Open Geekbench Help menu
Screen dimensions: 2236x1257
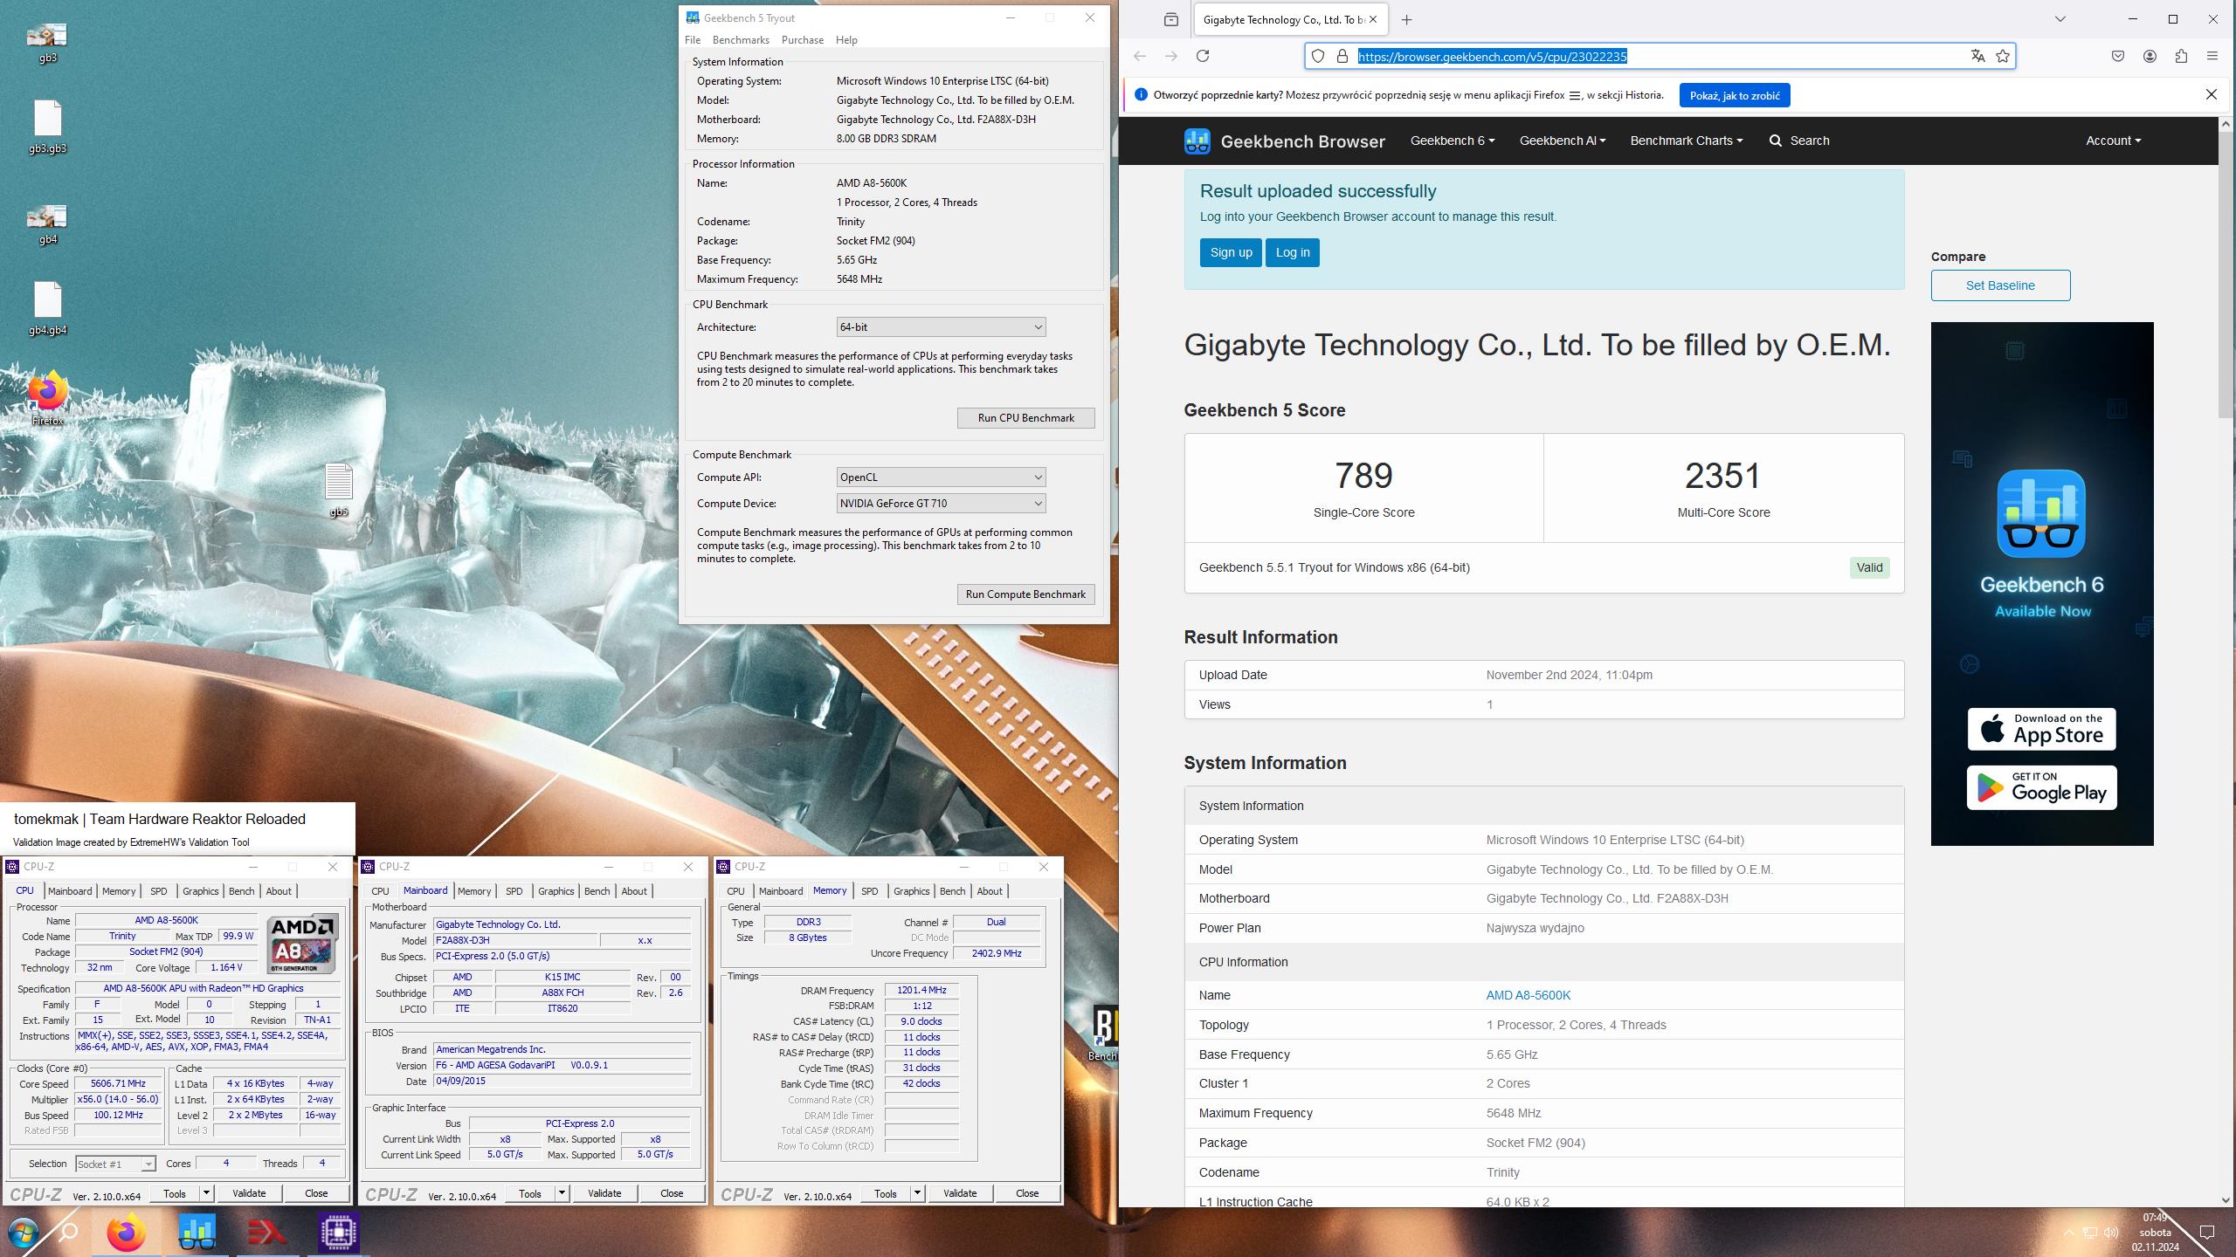tap(846, 39)
